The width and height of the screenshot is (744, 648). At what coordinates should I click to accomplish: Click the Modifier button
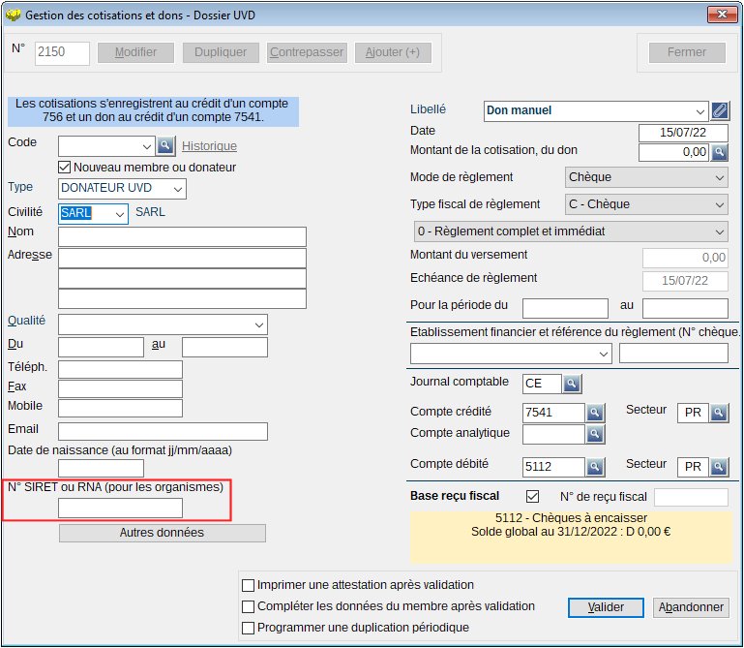tap(135, 52)
